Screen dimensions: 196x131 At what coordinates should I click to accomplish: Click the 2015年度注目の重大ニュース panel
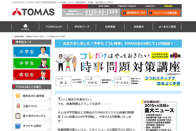coord(159,115)
